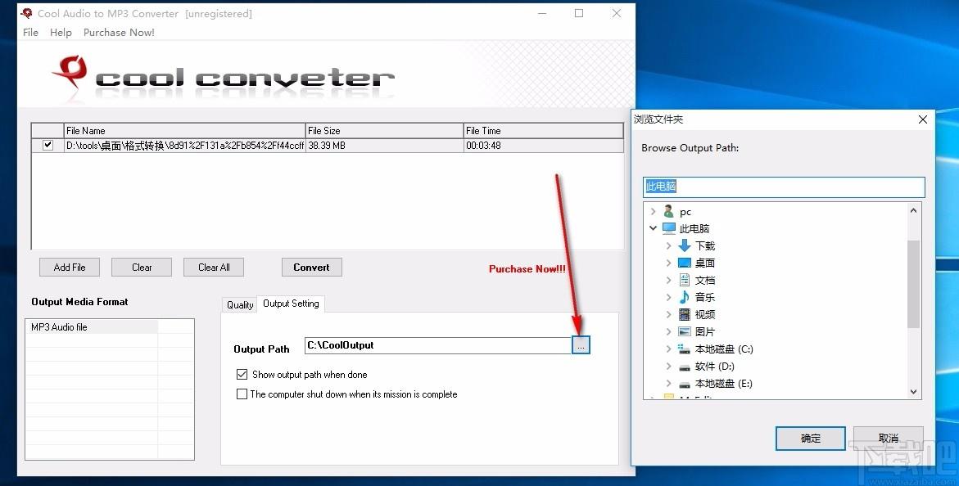The width and height of the screenshot is (959, 486).
Task: Click the Clear All button
Action: 214,268
